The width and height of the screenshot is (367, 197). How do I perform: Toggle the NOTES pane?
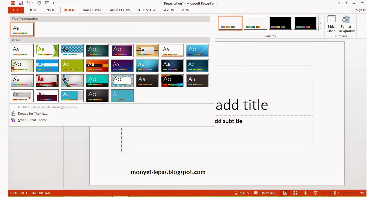(x=242, y=193)
